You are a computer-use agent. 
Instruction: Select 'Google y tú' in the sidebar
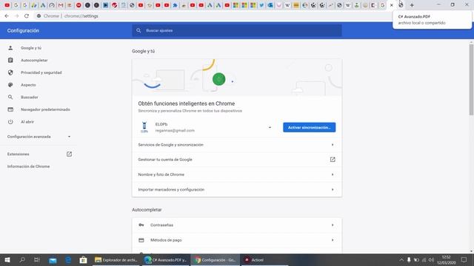tap(31, 48)
